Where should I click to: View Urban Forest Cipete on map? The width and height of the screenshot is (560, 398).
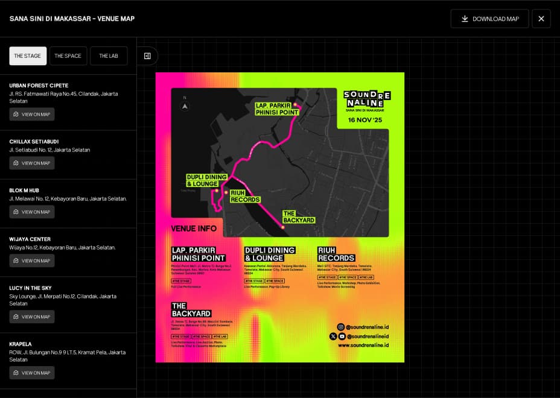(32, 114)
